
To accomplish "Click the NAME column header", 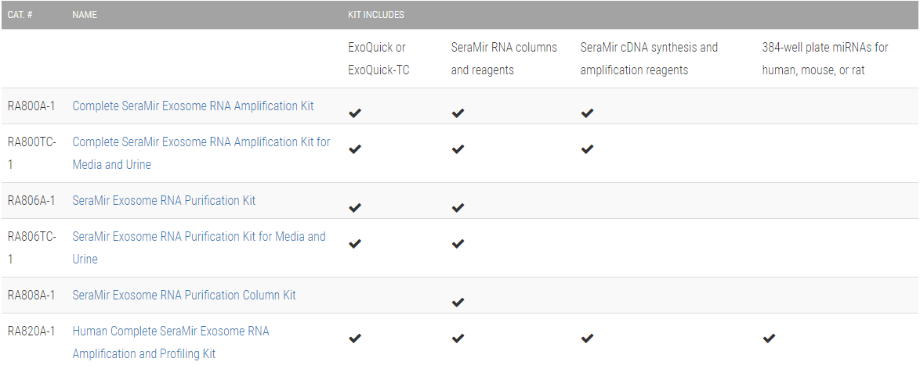I will (85, 15).
